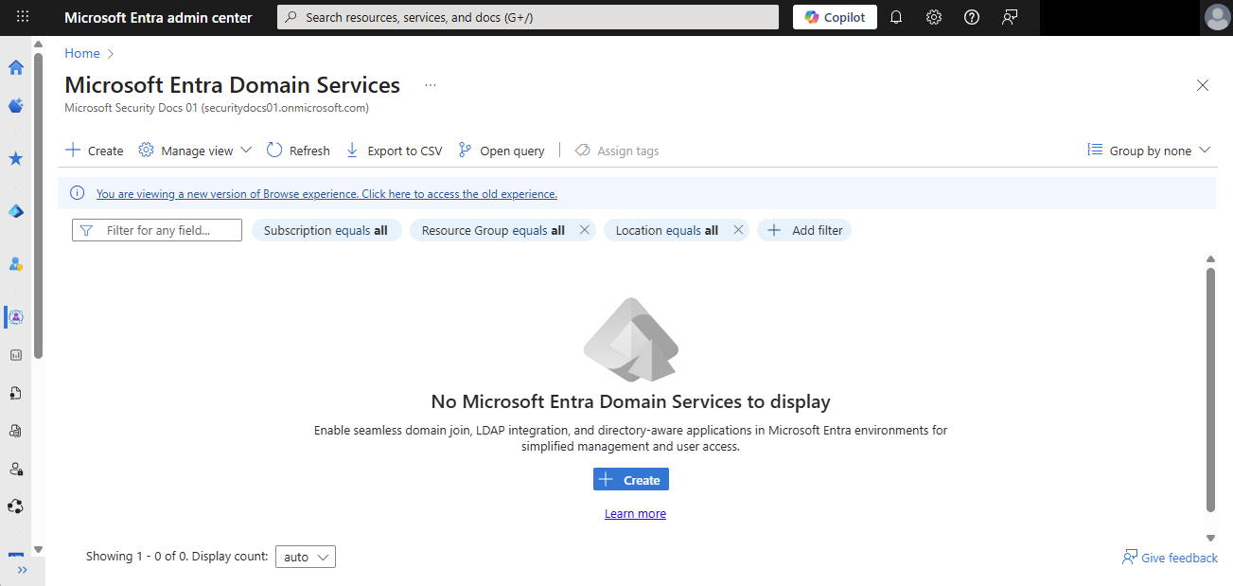The height and width of the screenshot is (586, 1233).
Task: Type in the Filter for any field box
Action: click(156, 229)
